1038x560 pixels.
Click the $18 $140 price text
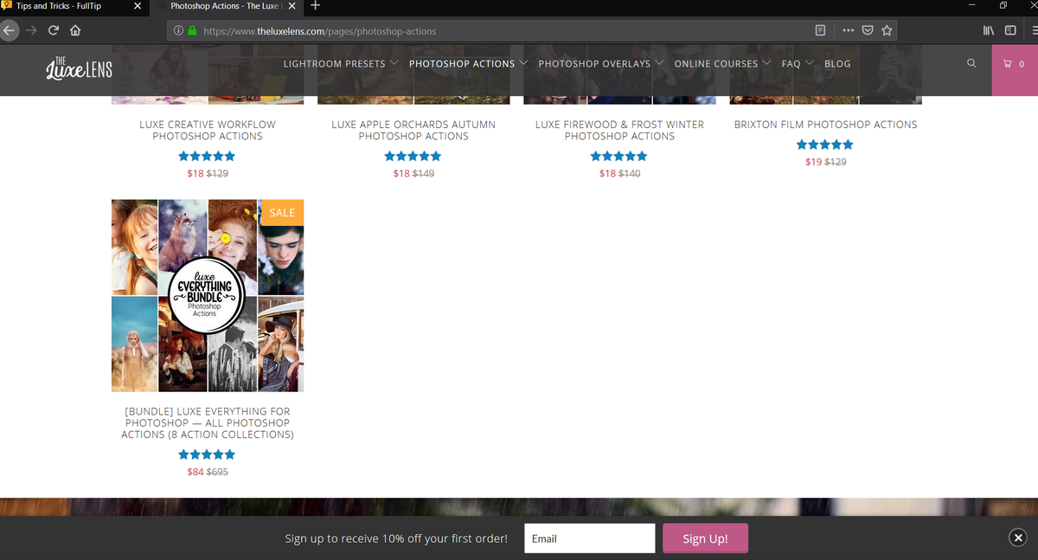(x=619, y=173)
